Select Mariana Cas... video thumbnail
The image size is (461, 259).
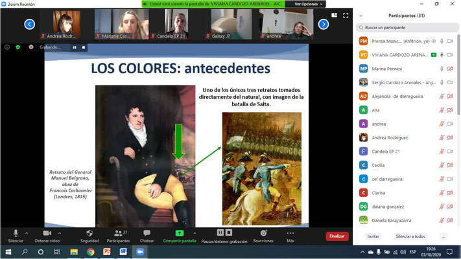tap(122, 24)
